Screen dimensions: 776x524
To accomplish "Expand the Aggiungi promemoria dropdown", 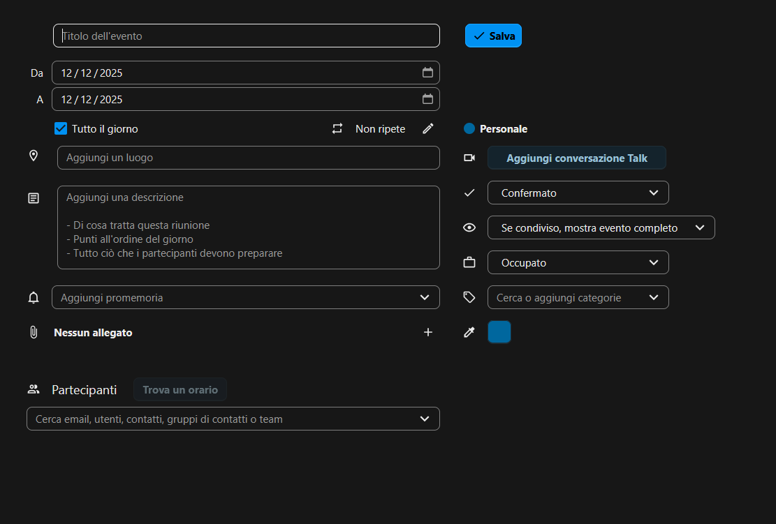I will [x=245, y=297].
